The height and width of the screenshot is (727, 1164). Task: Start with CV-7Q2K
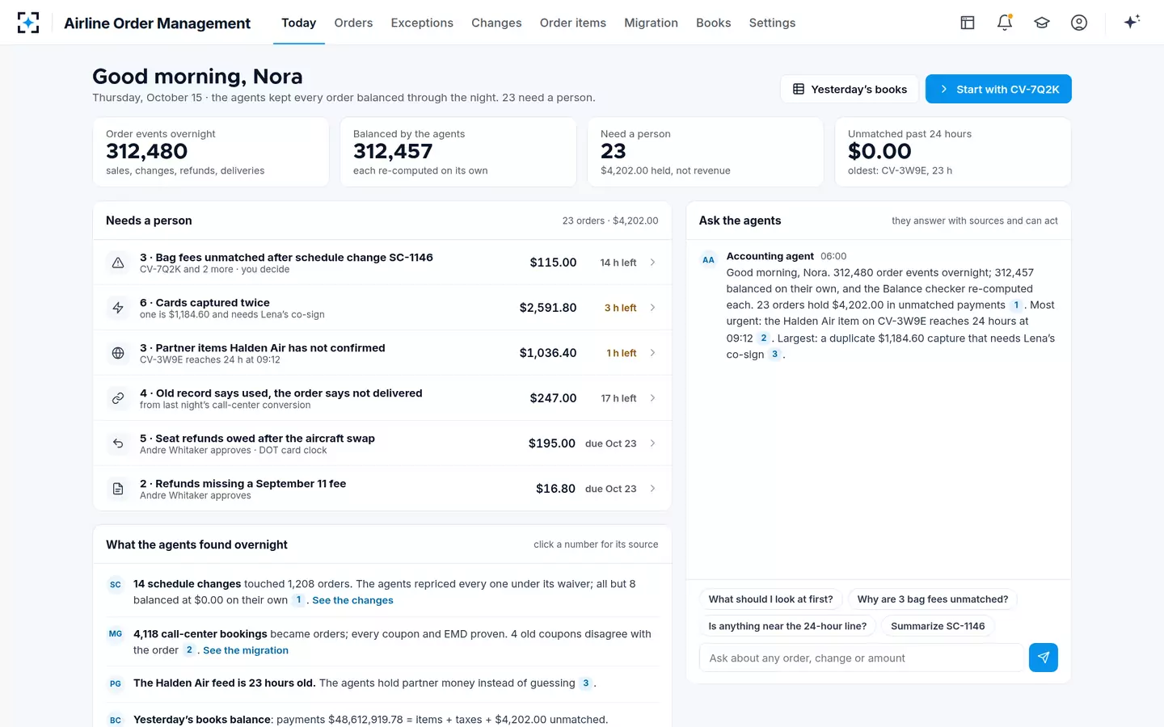tap(998, 89)
